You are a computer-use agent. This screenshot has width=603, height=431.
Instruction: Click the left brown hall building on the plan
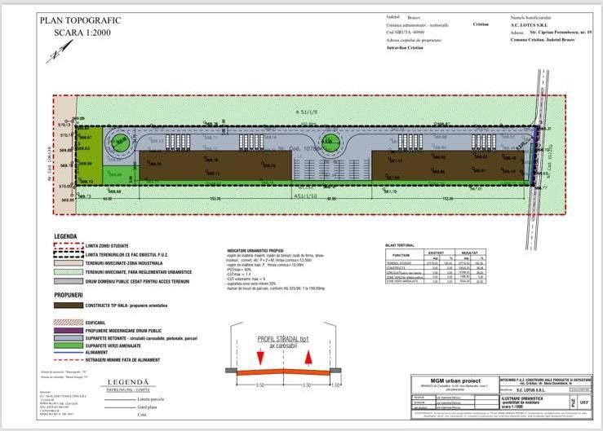(x=215, y=165)
